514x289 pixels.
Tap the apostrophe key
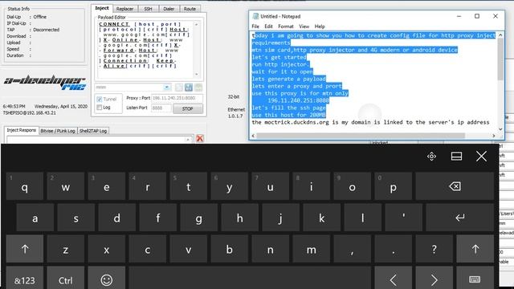click(403, 218)
